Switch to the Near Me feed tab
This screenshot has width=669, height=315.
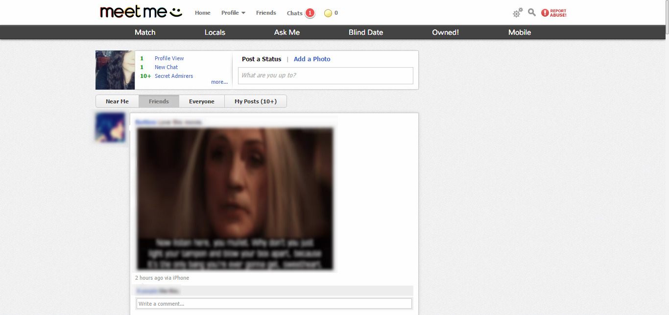117,101
